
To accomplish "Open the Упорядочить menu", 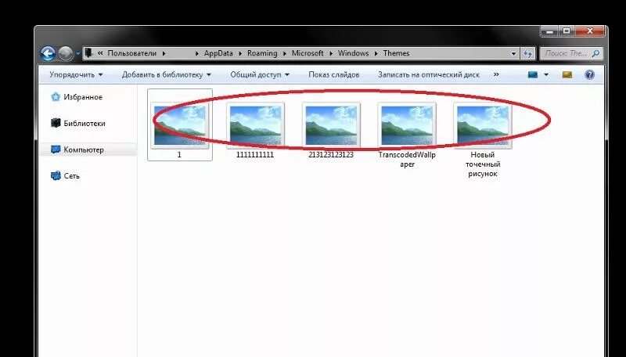I will point(76,74).
